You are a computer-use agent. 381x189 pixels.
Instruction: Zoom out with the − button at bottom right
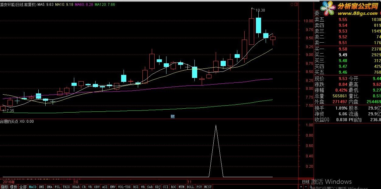point(306,187)
